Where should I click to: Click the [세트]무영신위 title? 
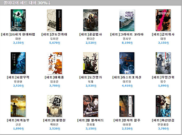click(x=163, y=77)
